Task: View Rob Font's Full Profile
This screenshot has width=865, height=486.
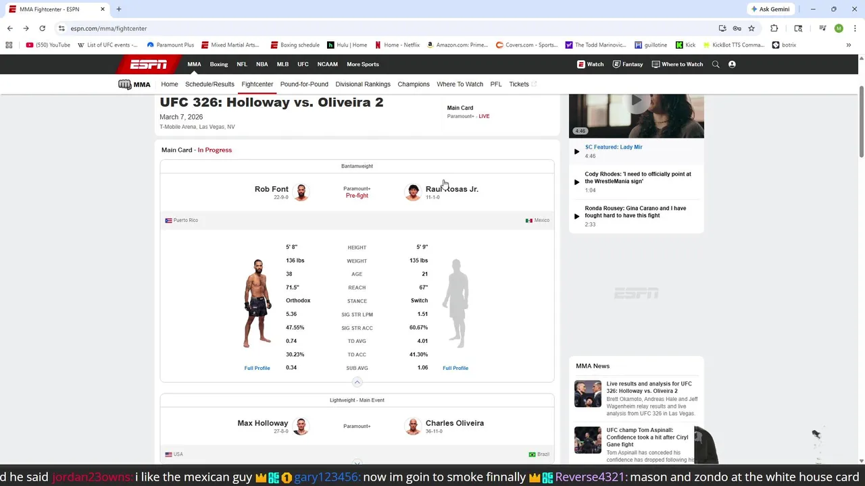Action: pyautogui.click(x=257, y=368)
